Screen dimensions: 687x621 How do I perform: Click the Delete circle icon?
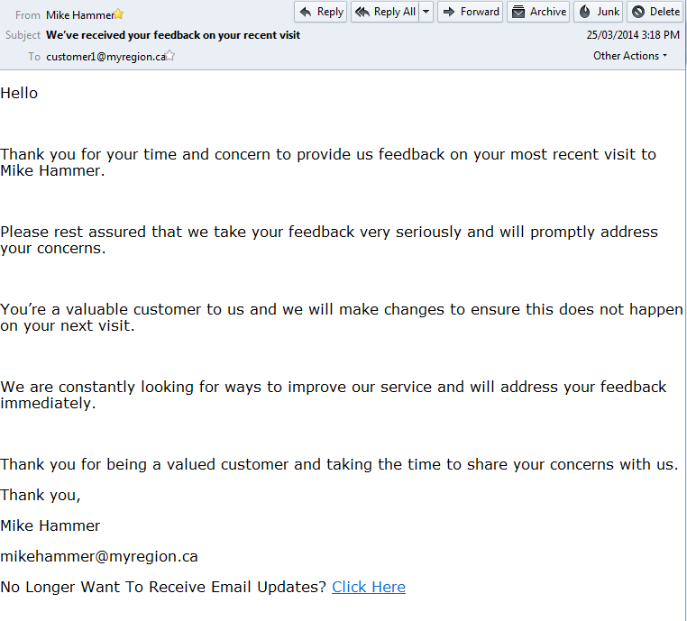637,12
